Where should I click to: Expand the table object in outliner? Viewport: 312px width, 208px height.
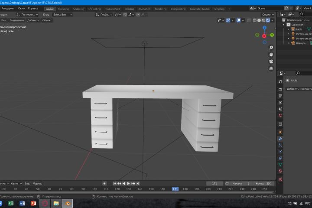tap(288, 29)
